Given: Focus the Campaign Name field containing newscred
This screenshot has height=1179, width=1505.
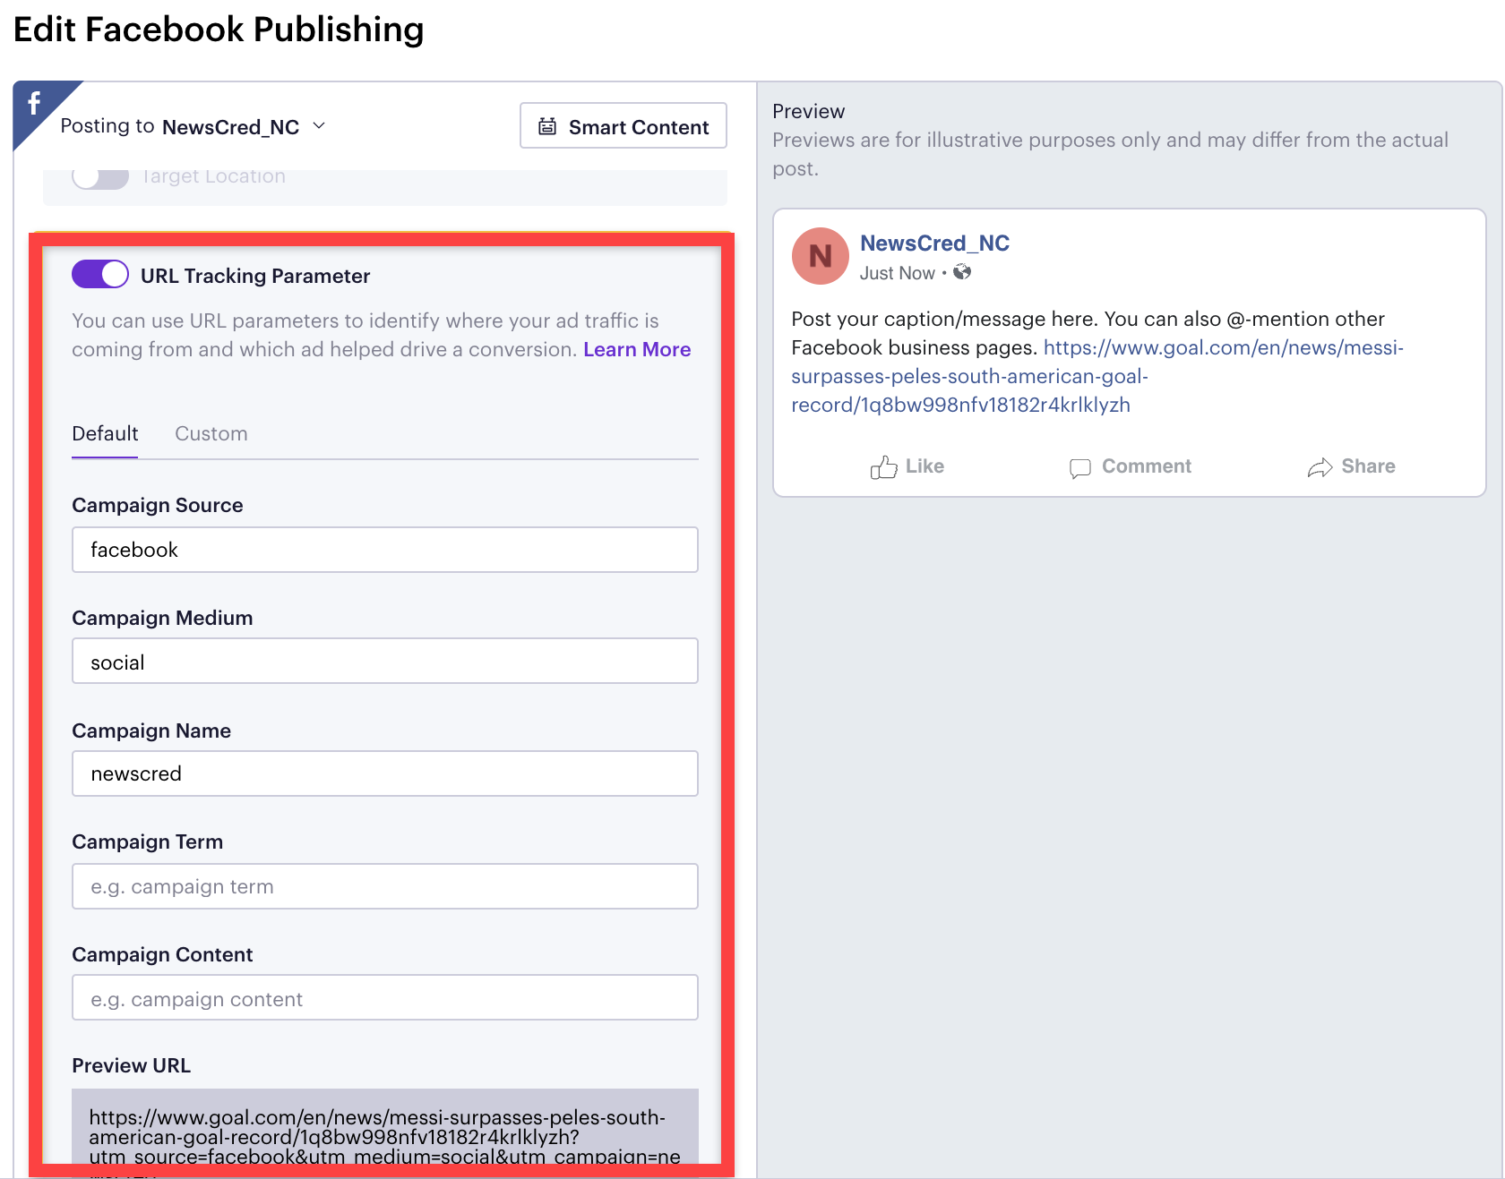Looking at the screenshot, I should tap(385, 773).
